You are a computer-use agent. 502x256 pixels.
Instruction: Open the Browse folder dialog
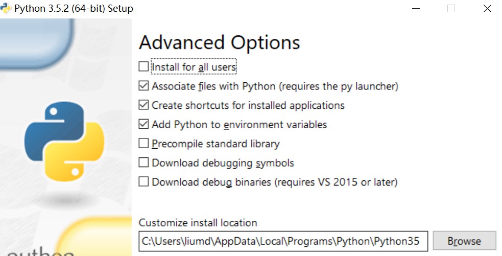464,241
